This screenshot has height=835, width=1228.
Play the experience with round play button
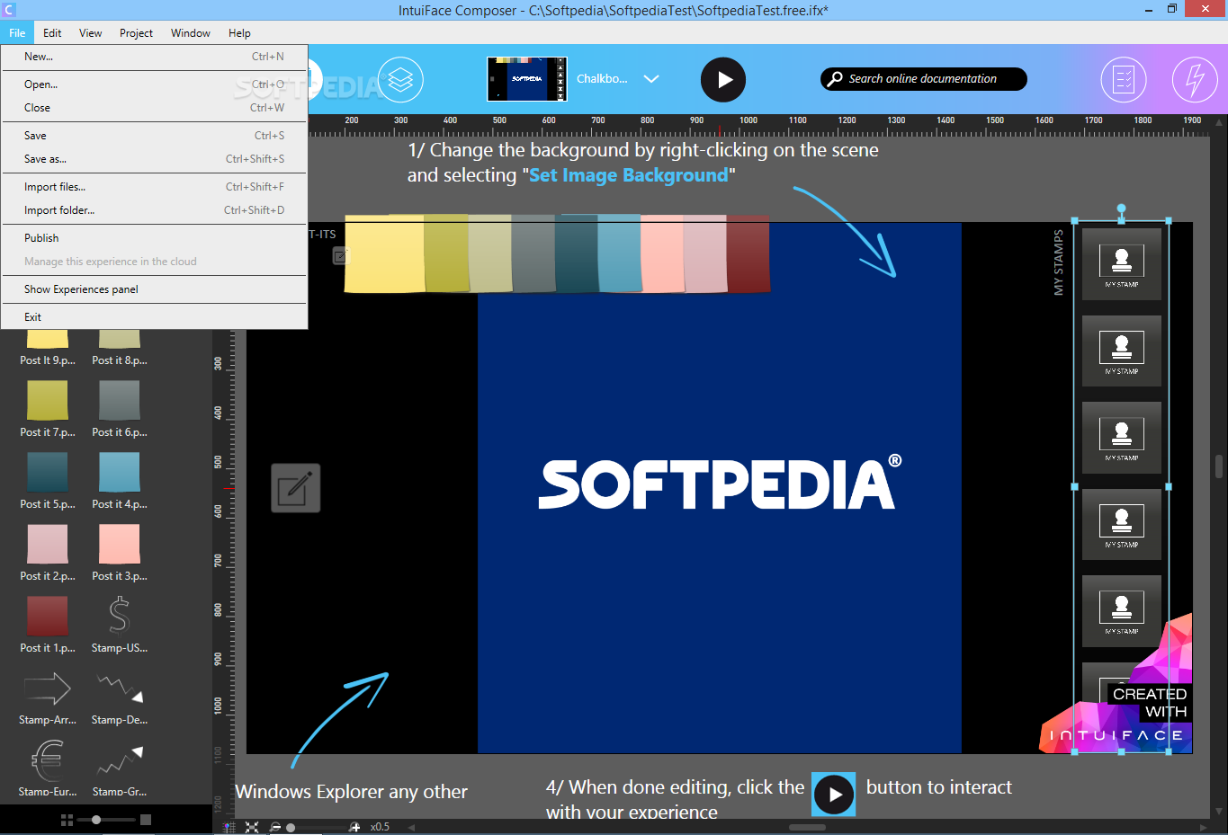pyautogui.click(x=723, y=80)
